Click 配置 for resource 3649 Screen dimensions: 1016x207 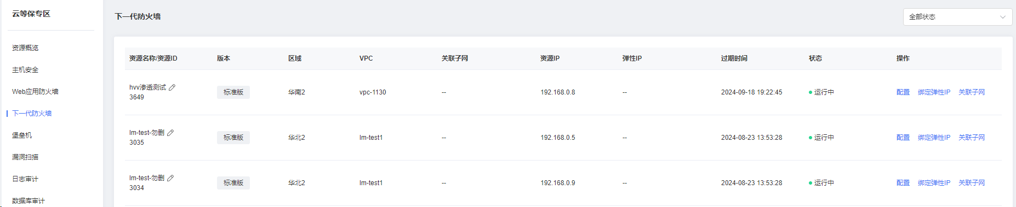pyautogui.click(x=903, y=92)
